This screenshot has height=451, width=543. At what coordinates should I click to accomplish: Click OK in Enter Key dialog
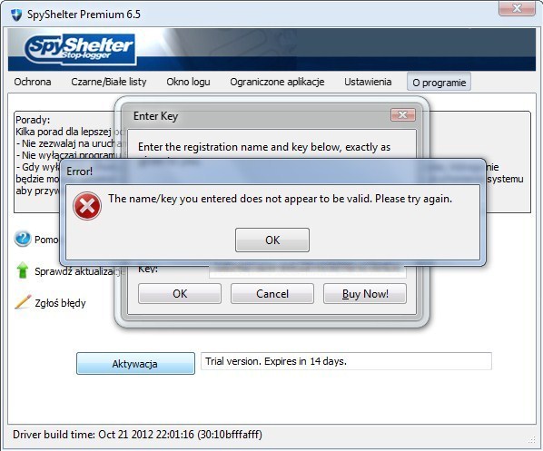pos(180,294)
